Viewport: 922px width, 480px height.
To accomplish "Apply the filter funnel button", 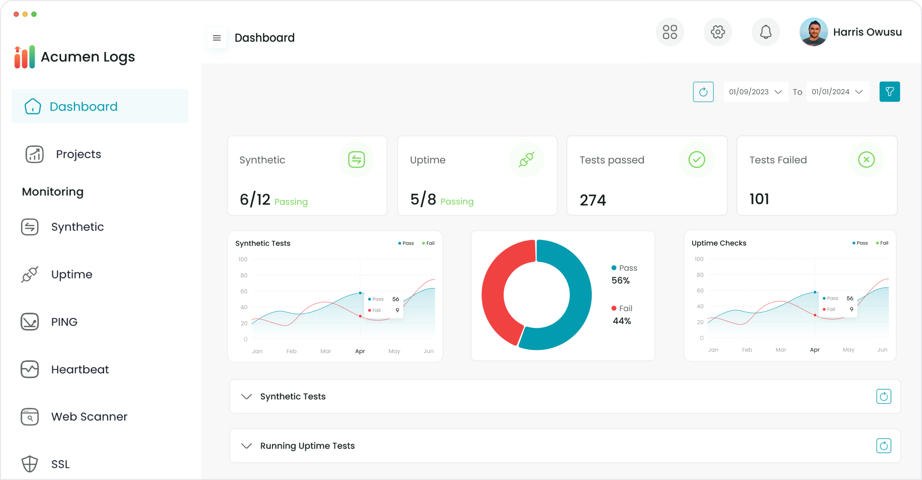I will pos(890,92).
